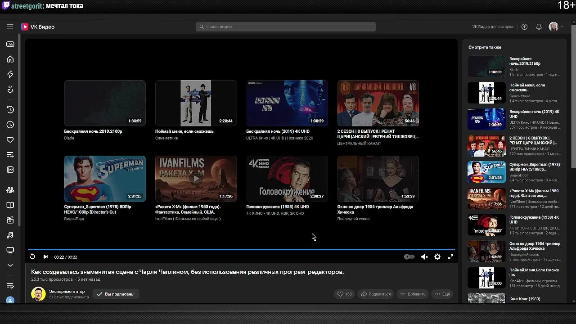The width and height of the screenshot is (576, 324).
Task: Click Окно во двор 1954 in sidebar list
Action: (x=535, y=246)
